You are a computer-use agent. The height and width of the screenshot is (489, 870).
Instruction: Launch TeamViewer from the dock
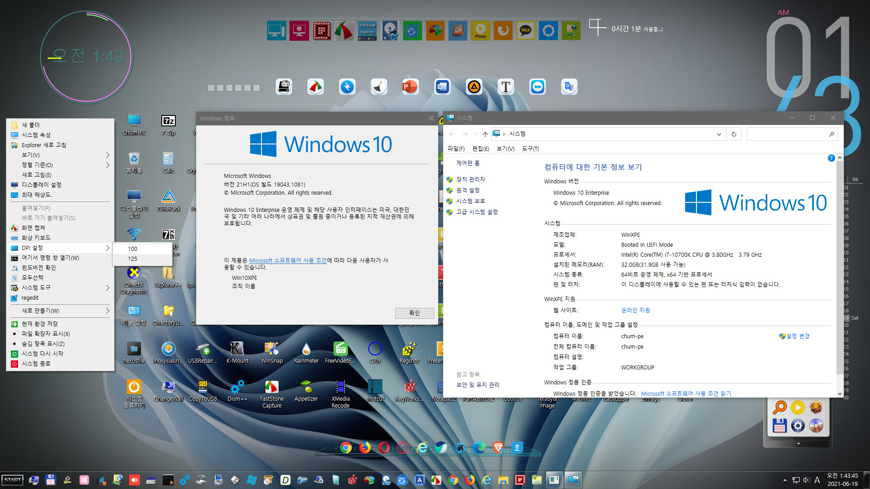(537, 86)
